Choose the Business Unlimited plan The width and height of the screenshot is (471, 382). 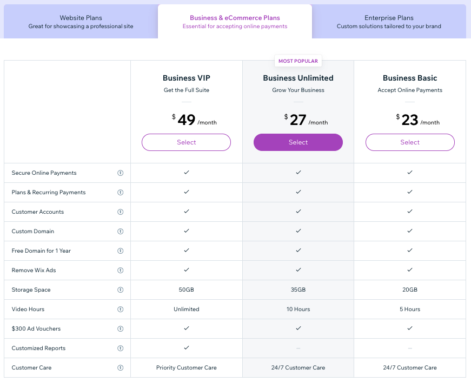(x=298, y=142)
